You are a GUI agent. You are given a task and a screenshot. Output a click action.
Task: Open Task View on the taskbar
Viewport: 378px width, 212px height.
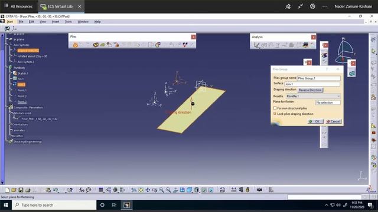(114, 205)
